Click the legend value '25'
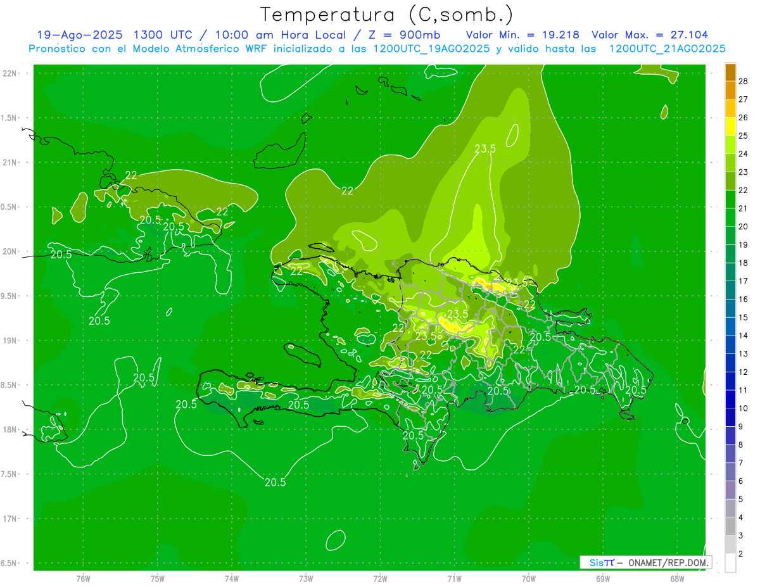 [x=744, y=136]
